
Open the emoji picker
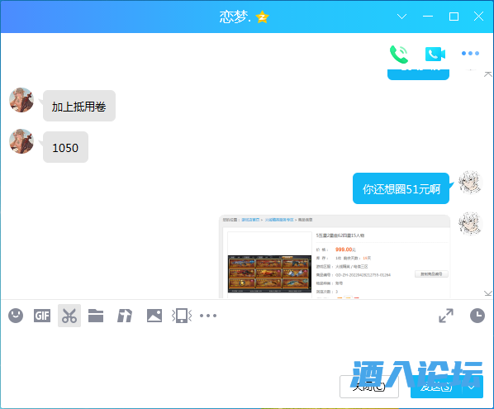point(16,316)
